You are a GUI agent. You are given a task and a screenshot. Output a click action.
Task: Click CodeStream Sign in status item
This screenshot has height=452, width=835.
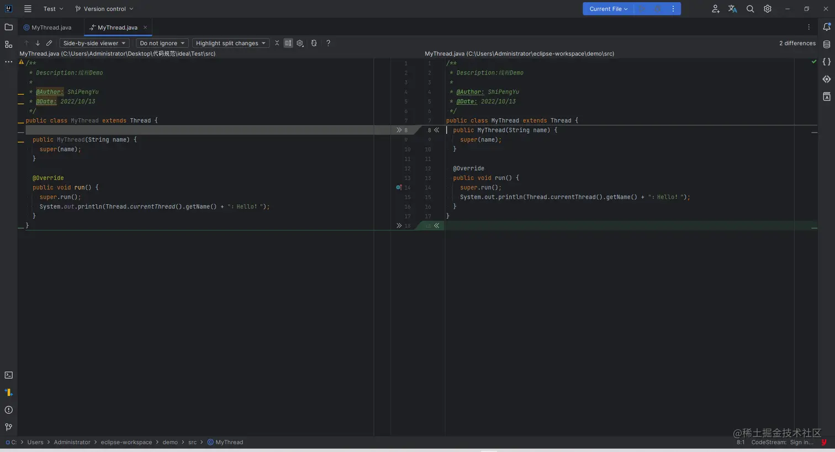pyautogui.click(x=782, y=442)
